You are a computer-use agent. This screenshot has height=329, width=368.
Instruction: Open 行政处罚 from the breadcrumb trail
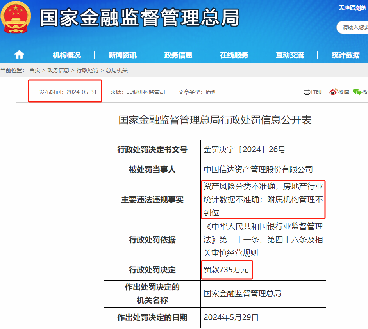[x=87, y=70]
